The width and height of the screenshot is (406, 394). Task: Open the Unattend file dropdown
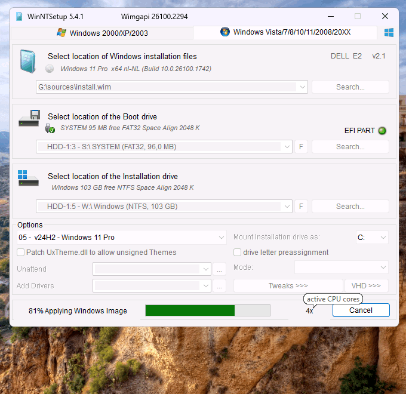click(152, 269)
